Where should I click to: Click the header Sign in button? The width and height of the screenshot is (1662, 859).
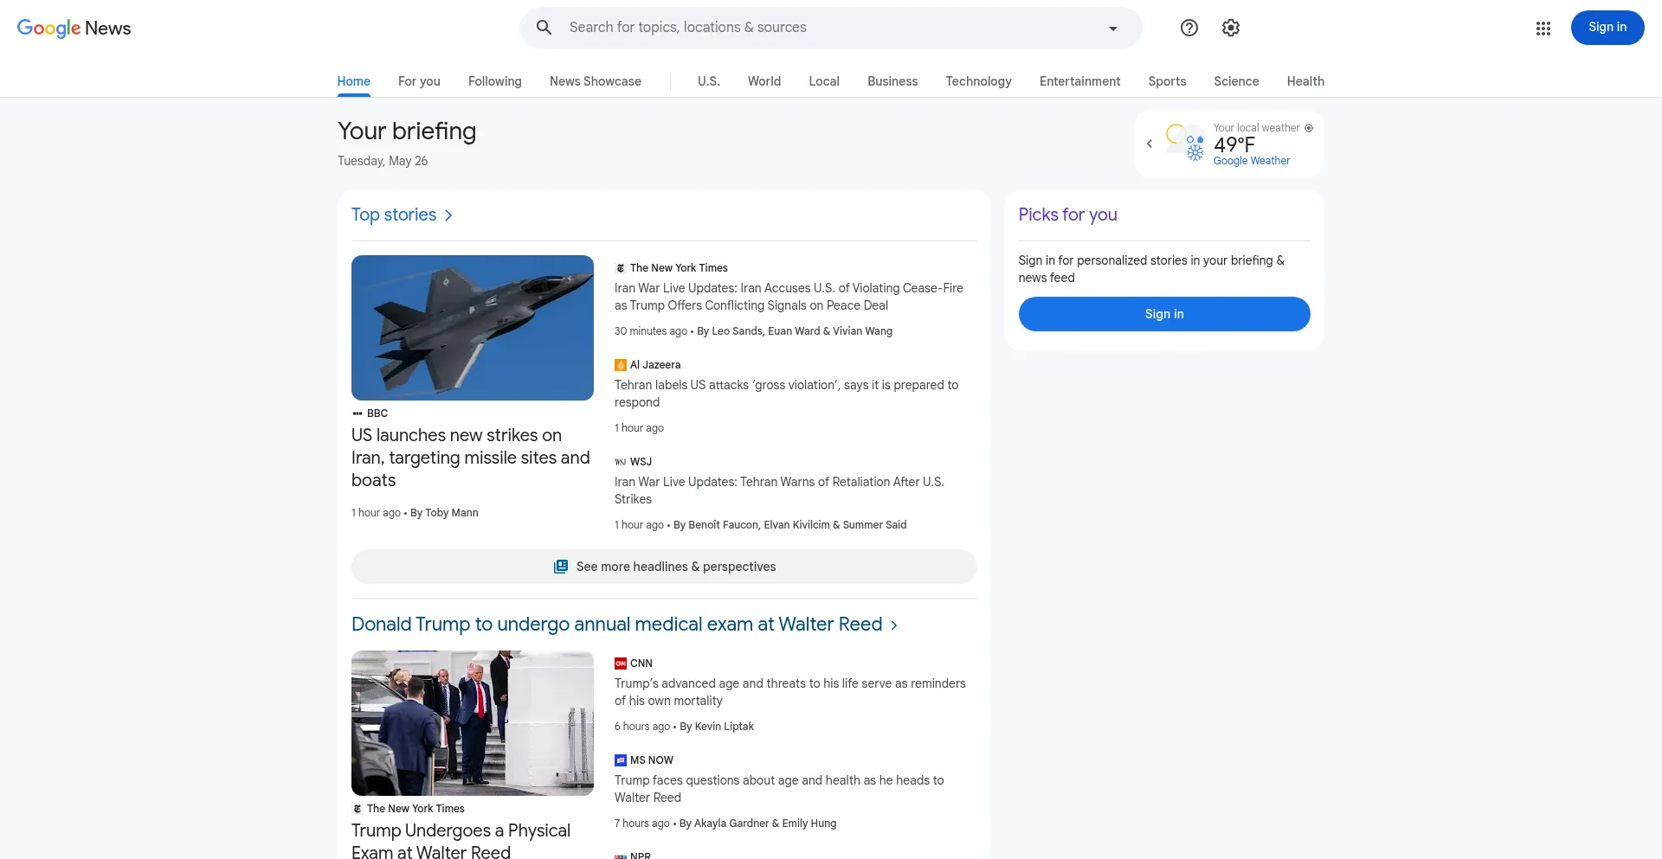click(x=1607, y=28)
